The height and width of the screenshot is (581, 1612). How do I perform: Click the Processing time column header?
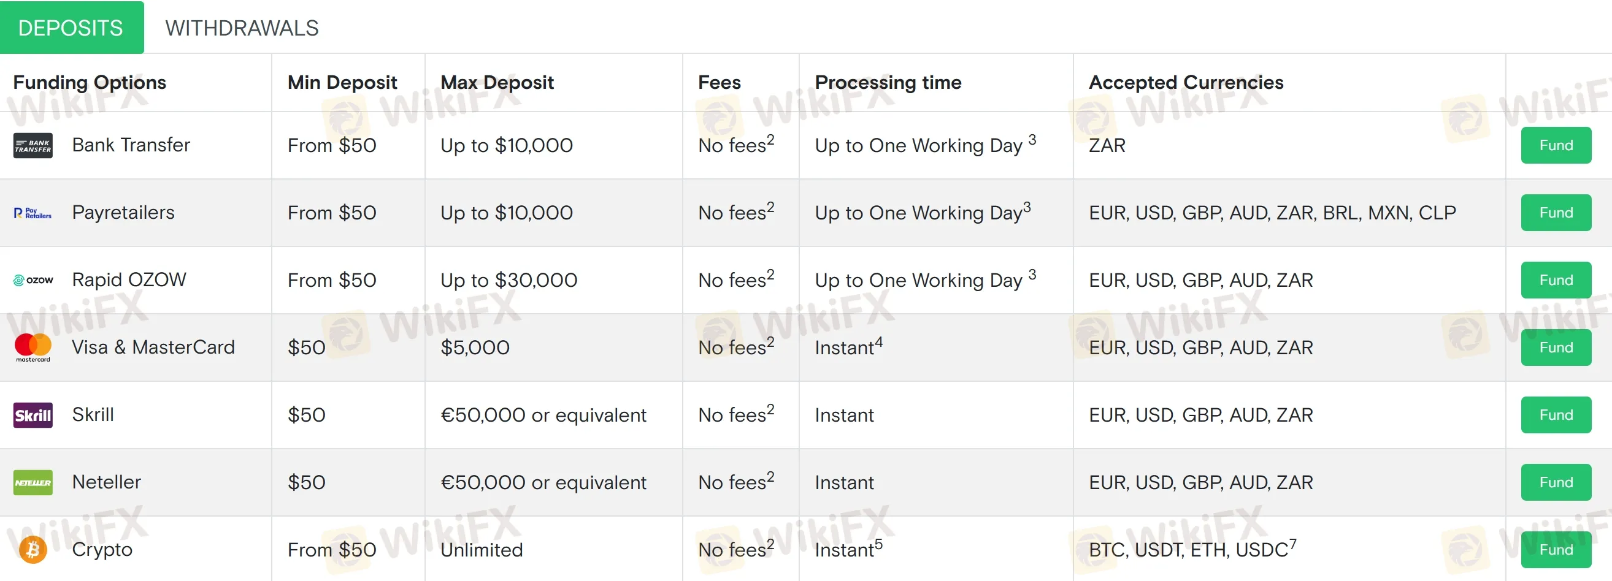(888, 83)
